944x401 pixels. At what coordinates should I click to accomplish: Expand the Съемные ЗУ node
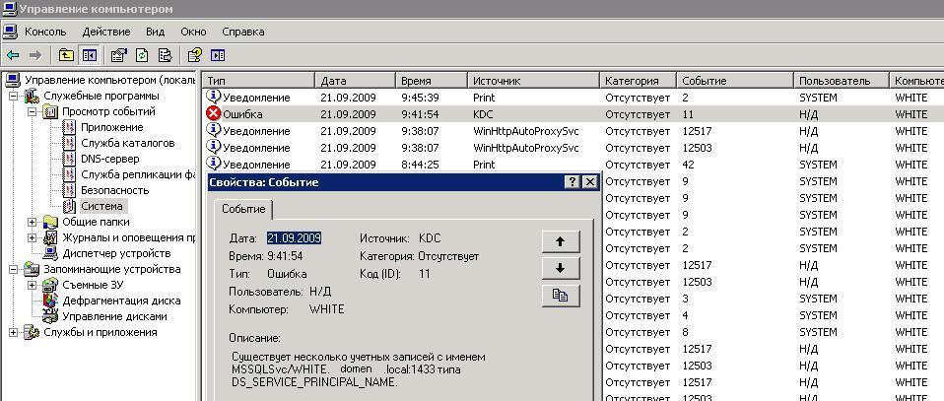coord(32,285)
